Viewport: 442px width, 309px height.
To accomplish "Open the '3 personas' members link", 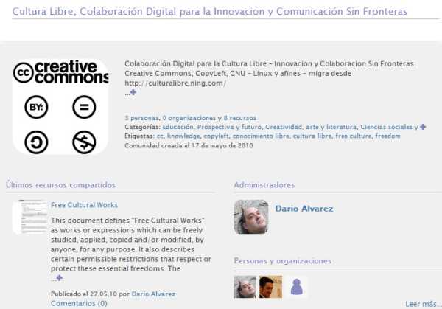I will pos(141,118).
